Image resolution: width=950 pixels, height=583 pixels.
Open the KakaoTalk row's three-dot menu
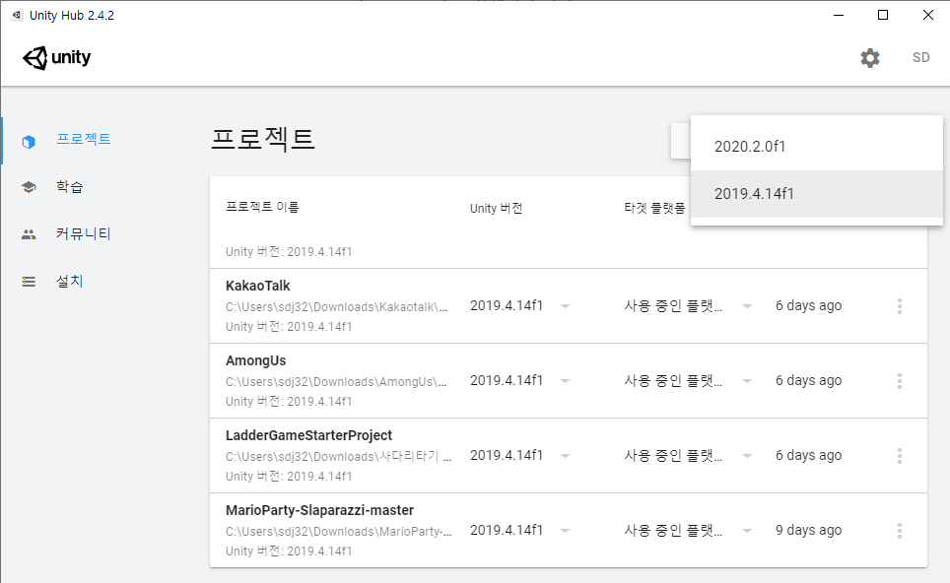[x=899, y=306]
